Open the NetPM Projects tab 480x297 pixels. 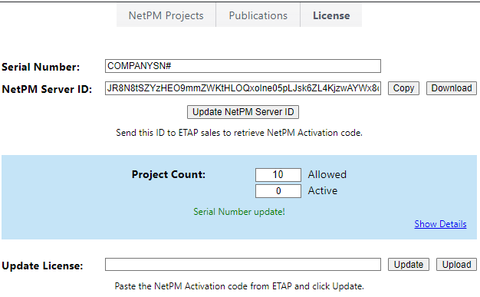[166, 15]
